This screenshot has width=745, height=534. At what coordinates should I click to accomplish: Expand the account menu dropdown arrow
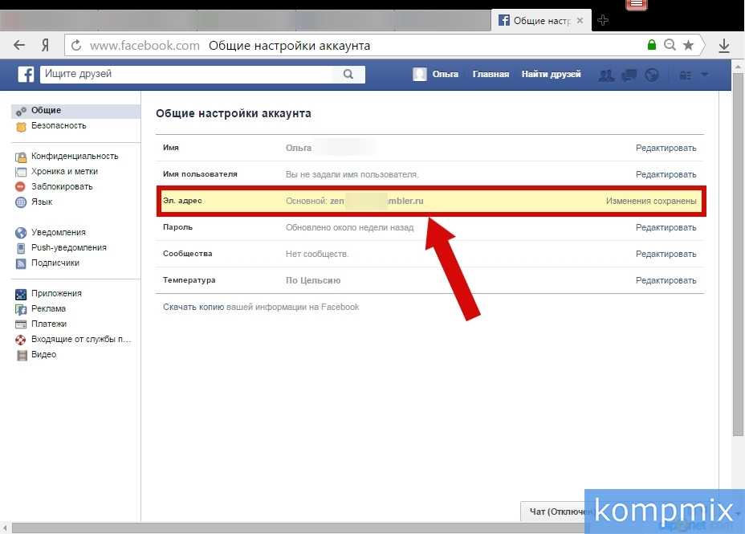(705, 75)
